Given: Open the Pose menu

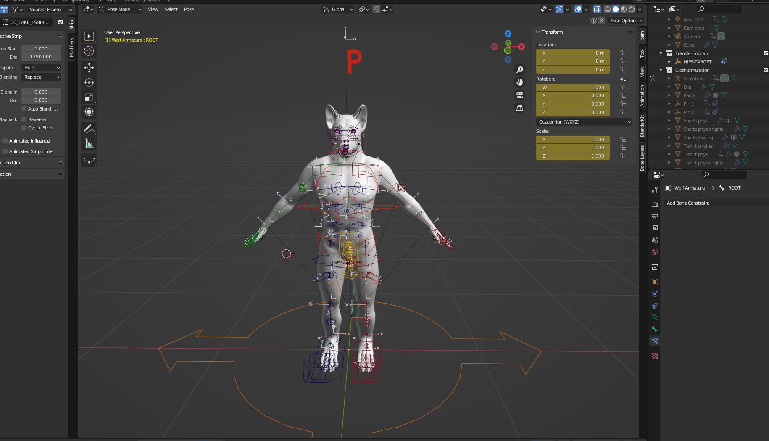Looking at the screenshot, I should pos(189,9).
